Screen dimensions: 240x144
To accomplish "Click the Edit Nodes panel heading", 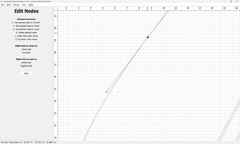I will (26, 11).
